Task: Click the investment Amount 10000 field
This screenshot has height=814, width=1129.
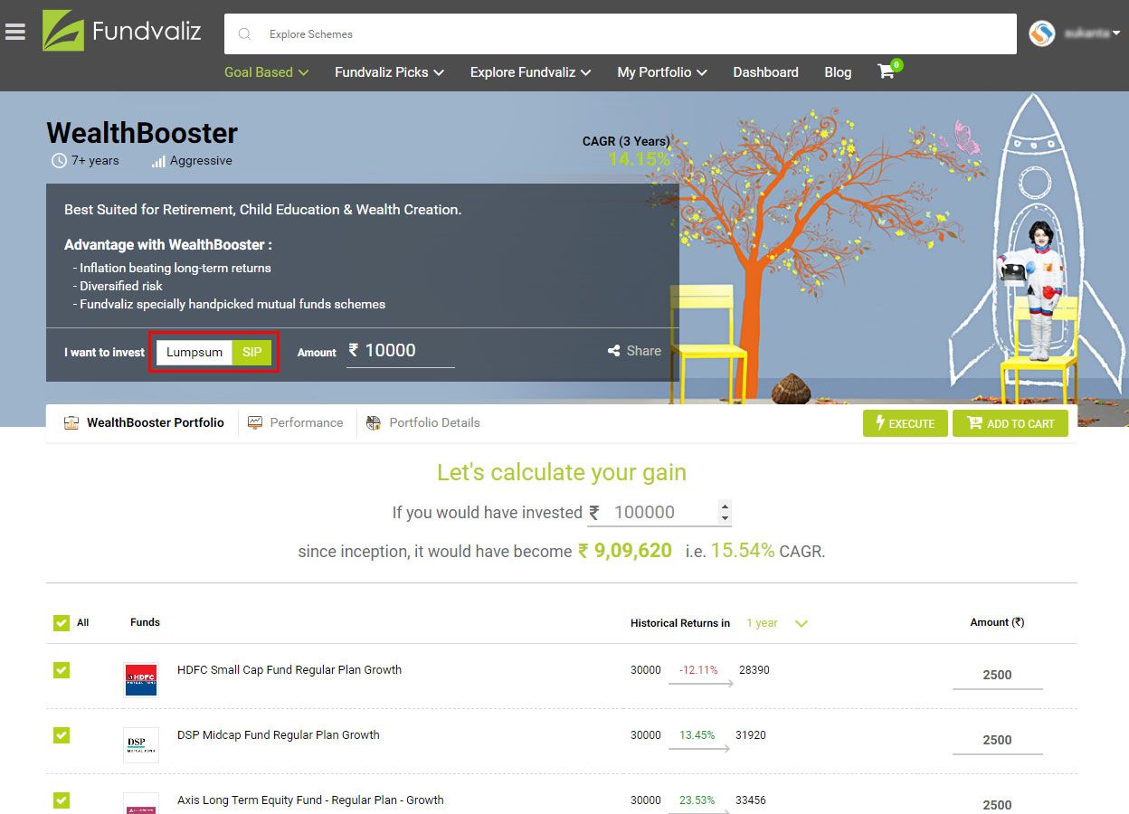Action: point(401,351)
